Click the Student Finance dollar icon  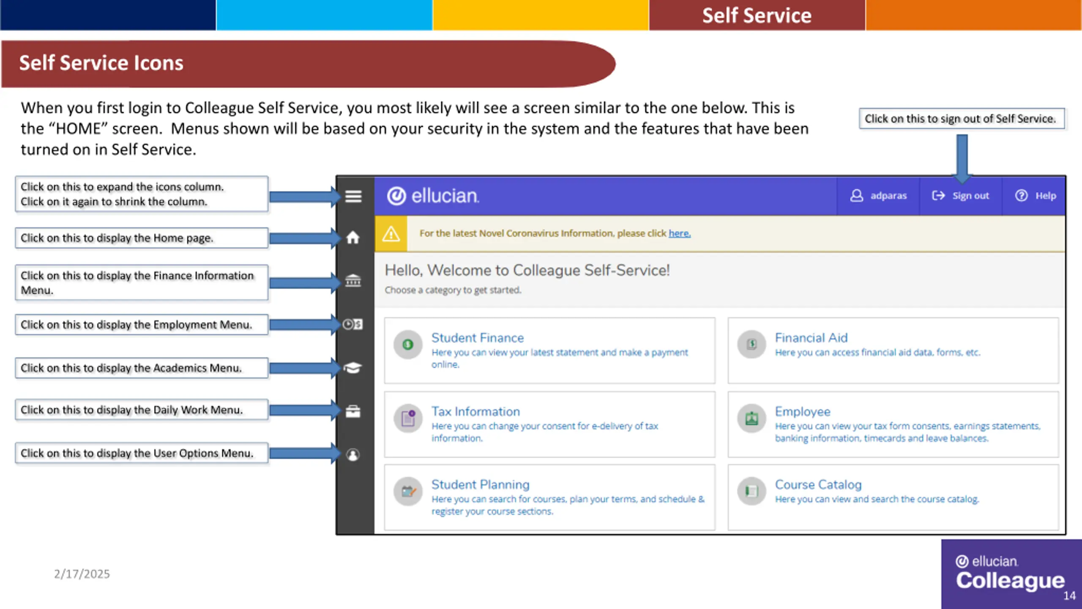[x=408, y=344]
